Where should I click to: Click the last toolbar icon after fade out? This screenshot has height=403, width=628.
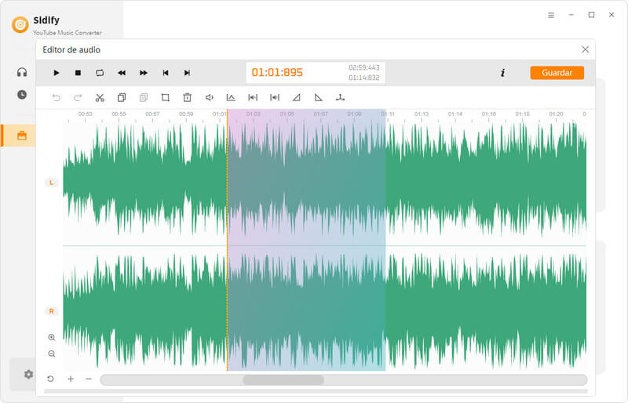click(x=340, y=98)
